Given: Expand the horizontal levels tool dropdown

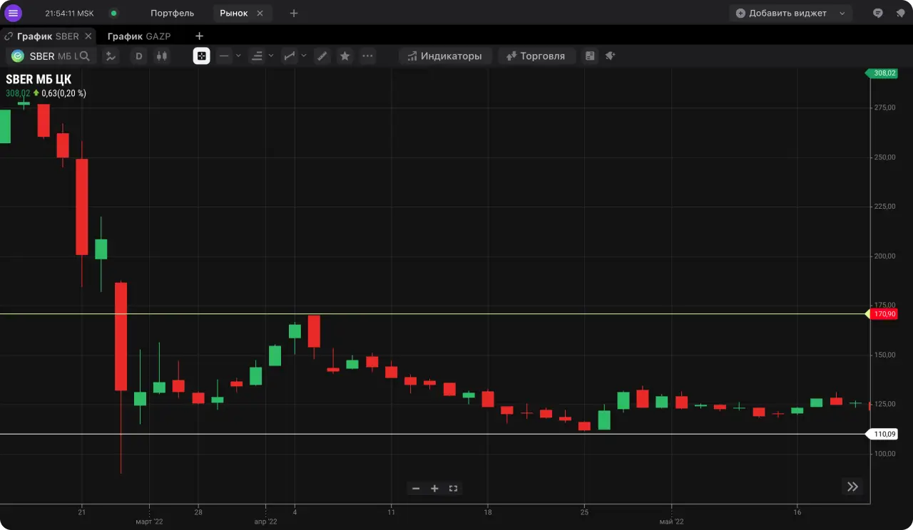Looking at the screenshot, I should click(x=271, y=56).
